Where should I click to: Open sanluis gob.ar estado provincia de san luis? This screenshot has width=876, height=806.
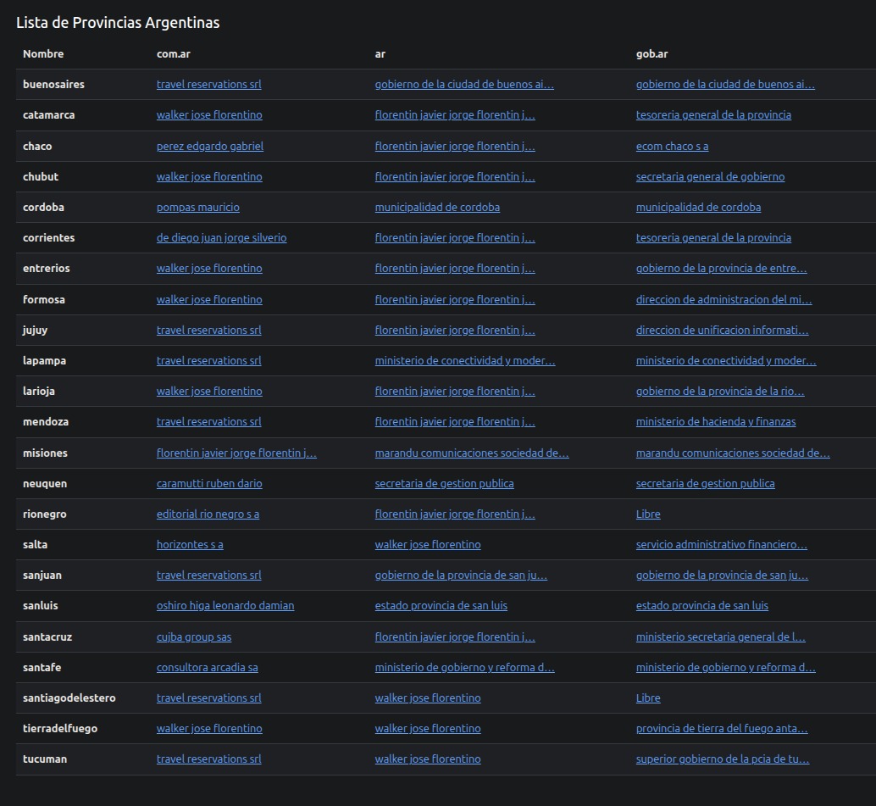coord(701,606)
